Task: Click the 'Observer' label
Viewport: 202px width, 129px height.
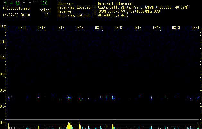Action: tap(65, 4)
